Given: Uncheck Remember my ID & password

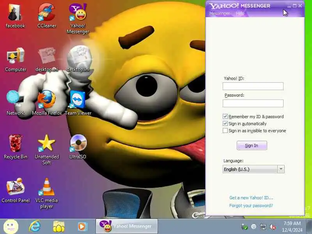Looking at the screenshot, I should tap(225, 116).
